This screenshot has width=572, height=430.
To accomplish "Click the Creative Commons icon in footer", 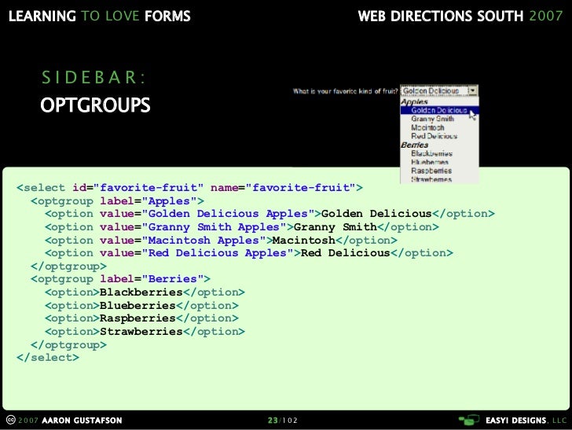I will coord(11,420).
